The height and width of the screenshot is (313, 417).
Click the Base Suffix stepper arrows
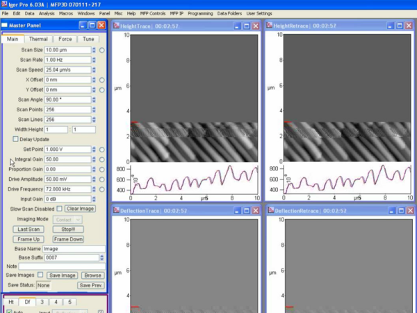pyautogui.click(x=101, y=258)
